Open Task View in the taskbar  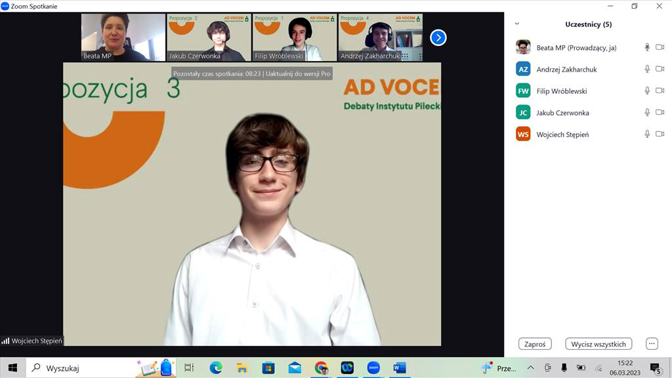189,367
